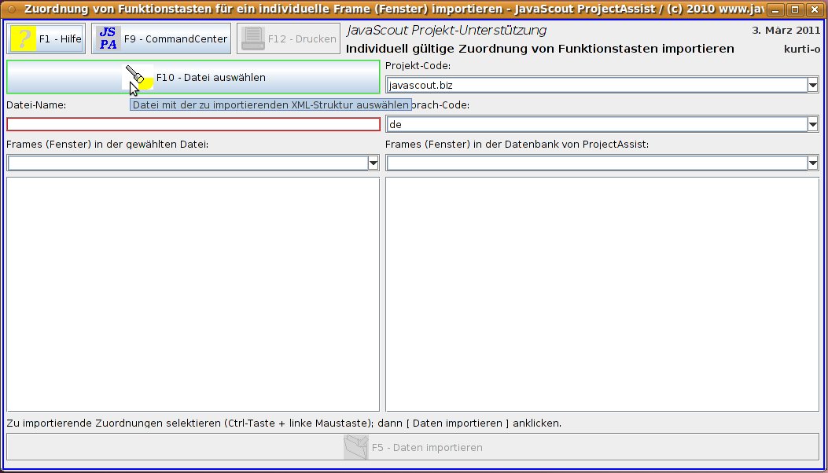Click the folder icon for Daten importieren

coord(355,447)
